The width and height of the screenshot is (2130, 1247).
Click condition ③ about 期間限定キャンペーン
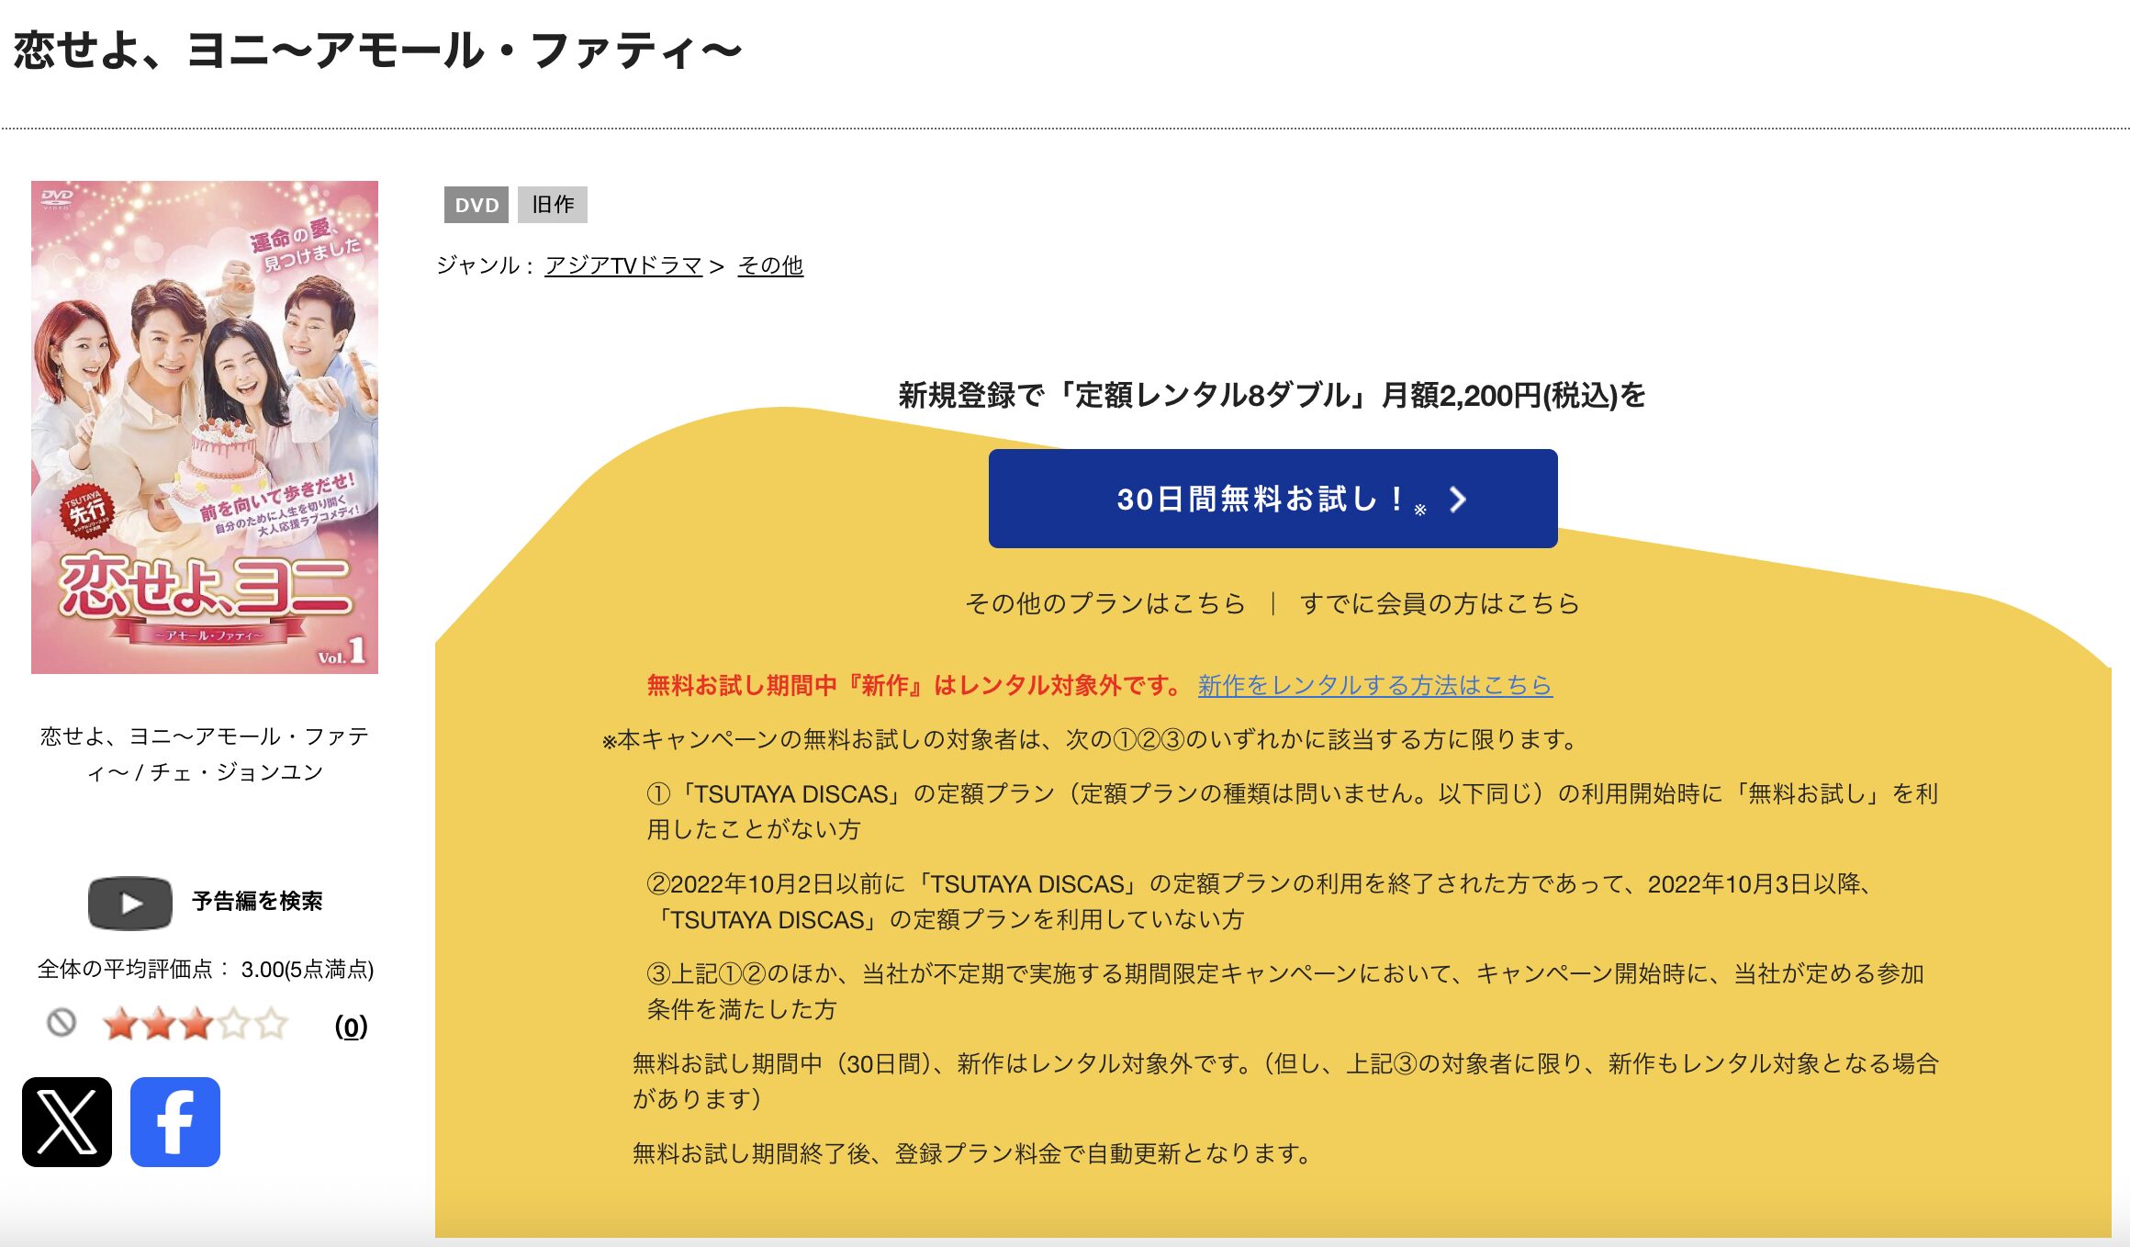pos(1285,991)
